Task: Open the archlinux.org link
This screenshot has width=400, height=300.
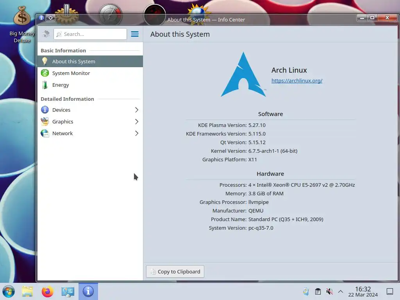Action: pyautogui.click(x=297, y=80)
